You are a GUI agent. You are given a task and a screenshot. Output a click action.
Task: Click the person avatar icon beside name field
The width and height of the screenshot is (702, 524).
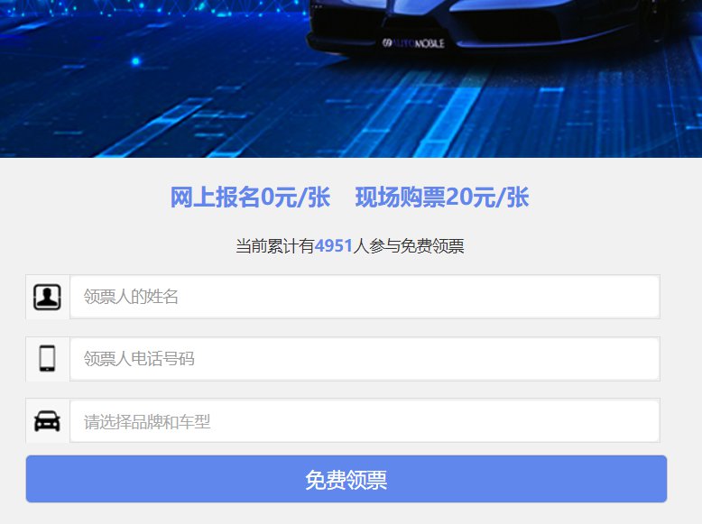(47, 297)
